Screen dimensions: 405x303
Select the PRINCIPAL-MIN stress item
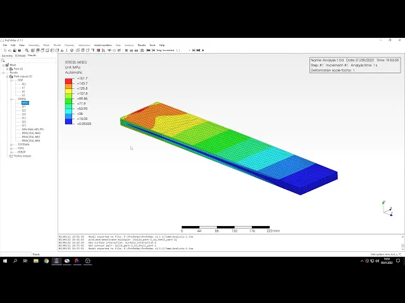31,141
